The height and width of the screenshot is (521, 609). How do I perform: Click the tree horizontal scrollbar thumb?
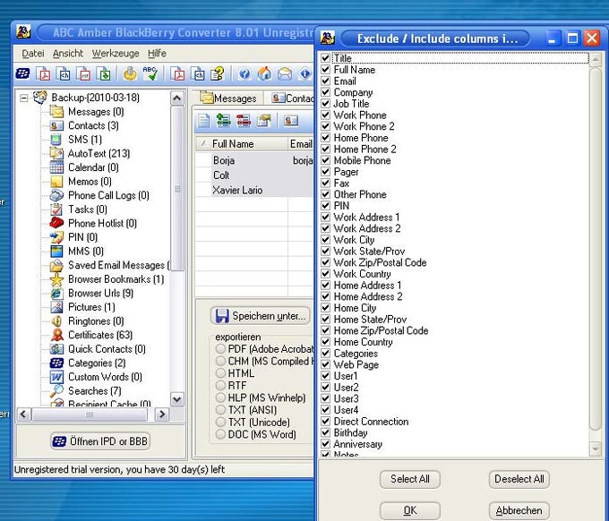coord(90,414)
